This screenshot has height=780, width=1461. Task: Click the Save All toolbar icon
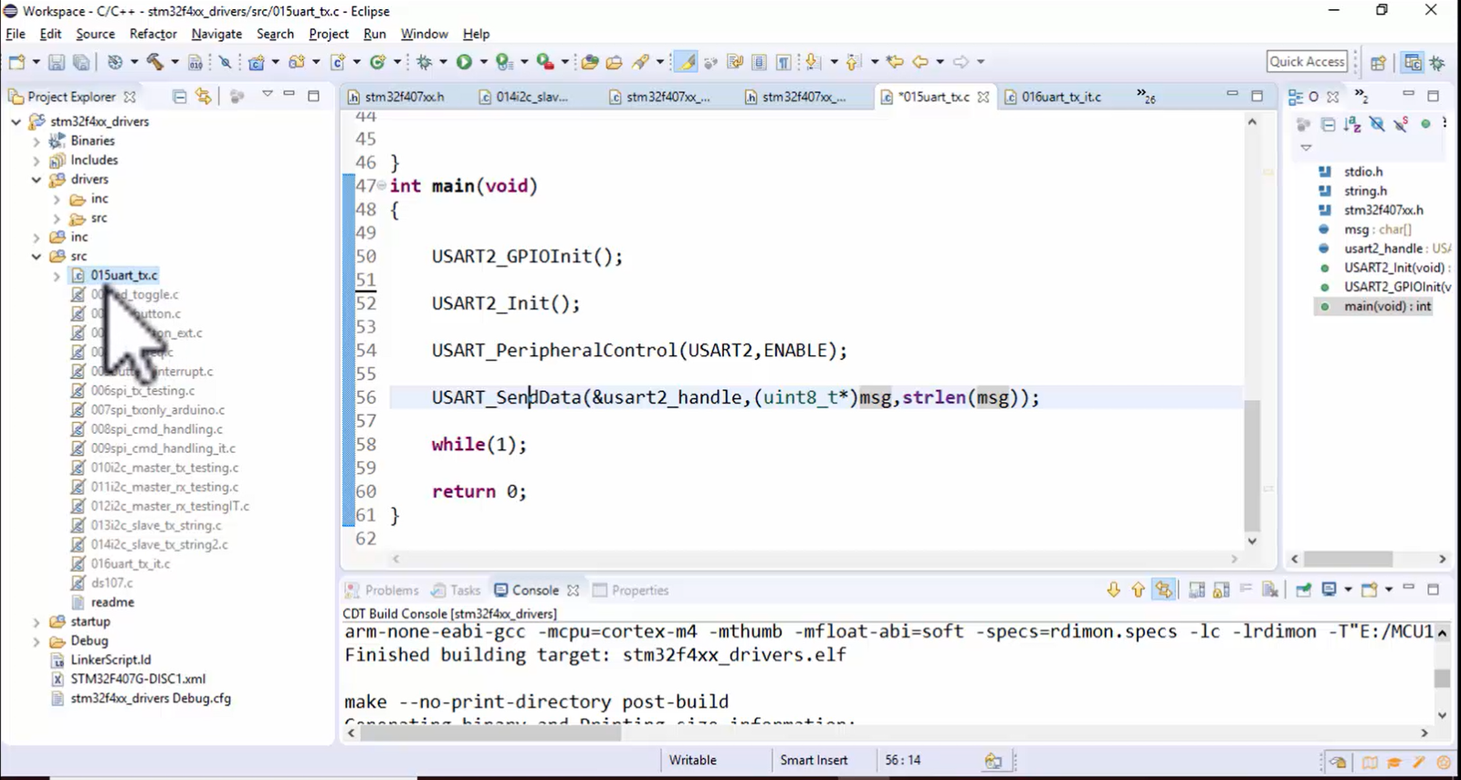81,62
